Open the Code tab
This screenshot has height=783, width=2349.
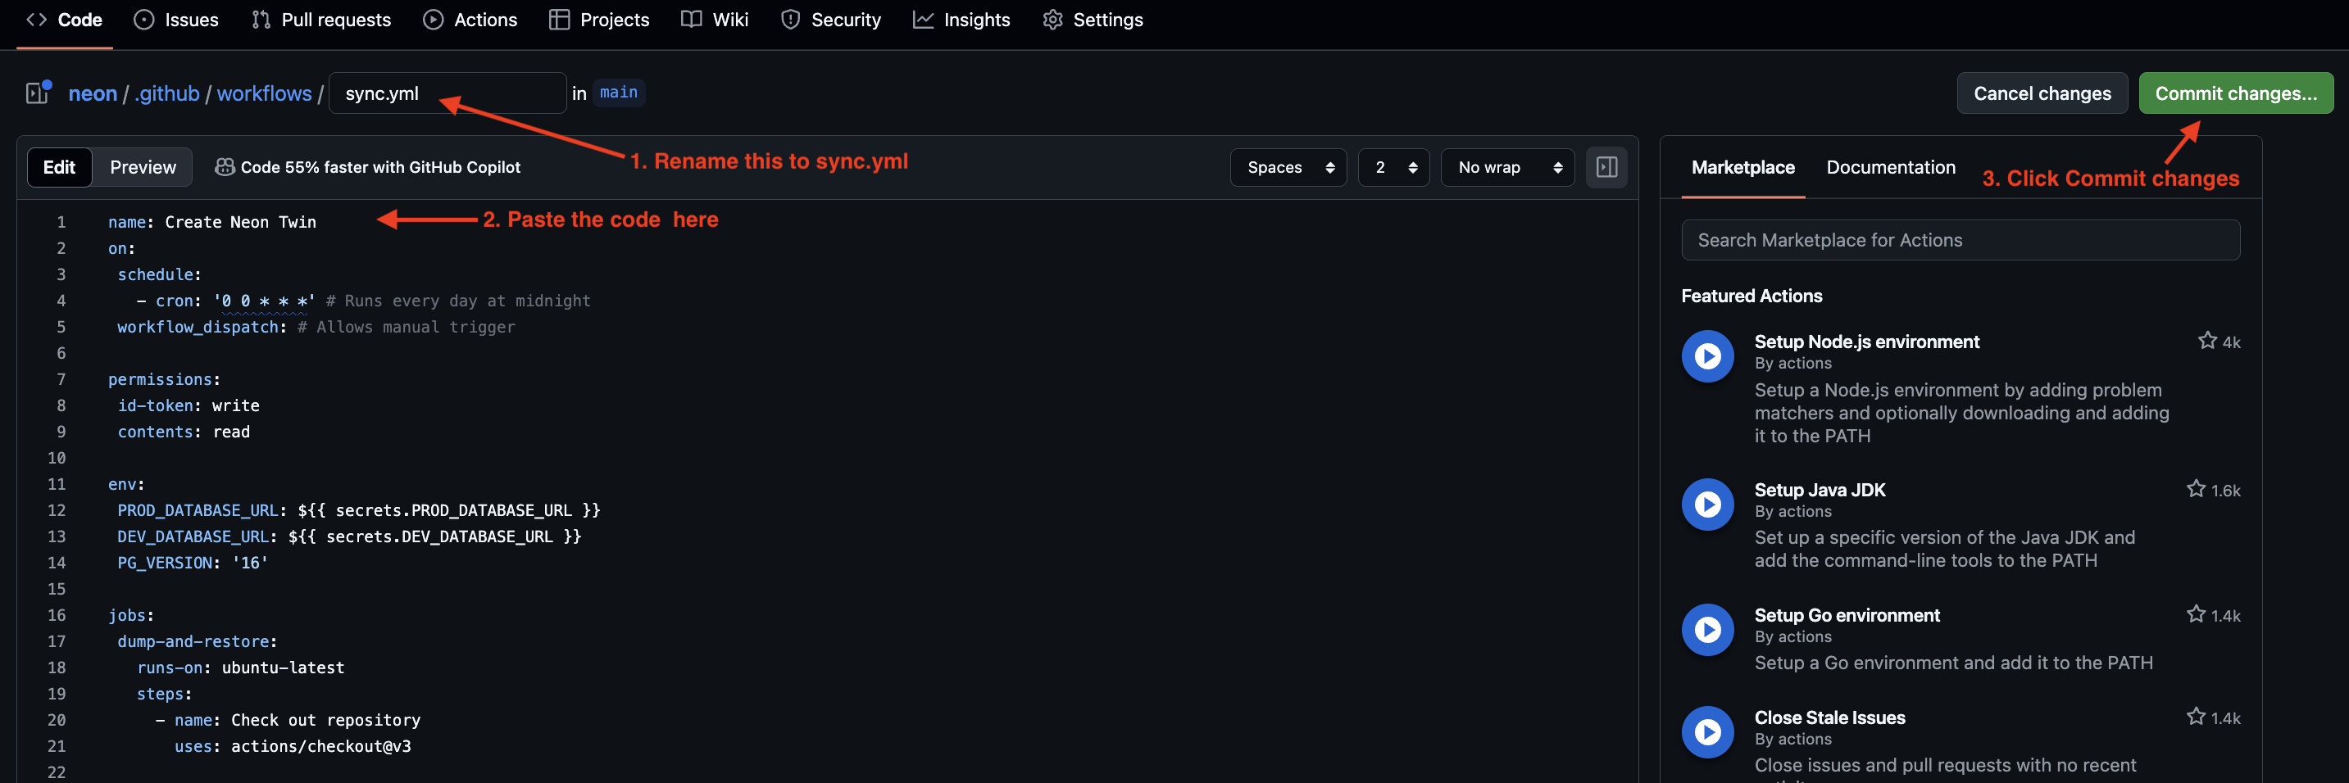click(x=64, y=20)
